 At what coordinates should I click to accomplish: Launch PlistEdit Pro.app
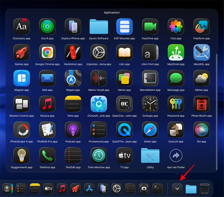[x=47, y=130]
